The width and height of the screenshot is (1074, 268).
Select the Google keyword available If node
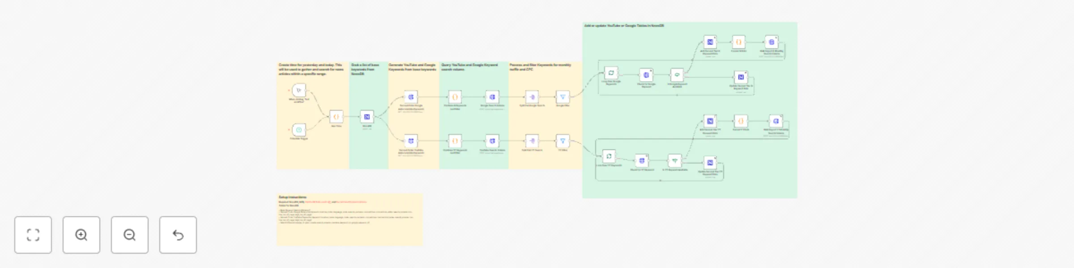pos(677,75)
